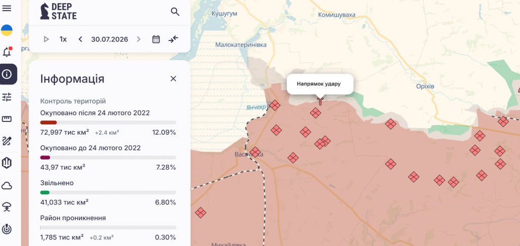Open map search magnifier
Image resolution: width=520 pixels, height=246 pixels.
[175, 12]
